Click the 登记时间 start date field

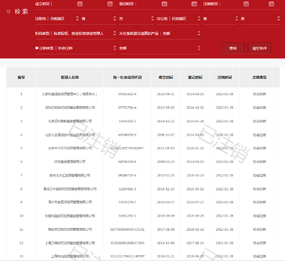148,4
